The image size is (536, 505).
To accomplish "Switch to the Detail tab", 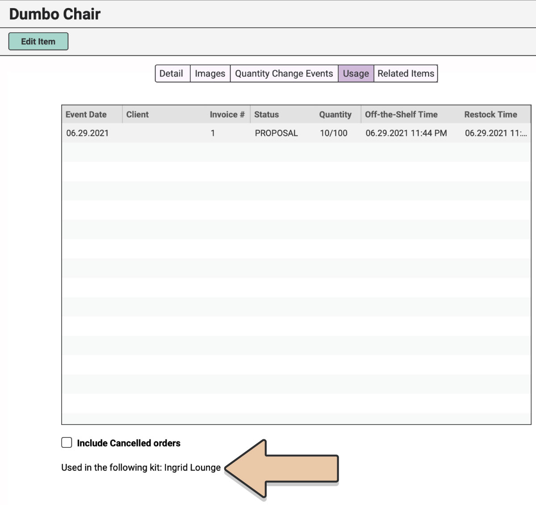I will pyautogui.click(x=172, y=74).
